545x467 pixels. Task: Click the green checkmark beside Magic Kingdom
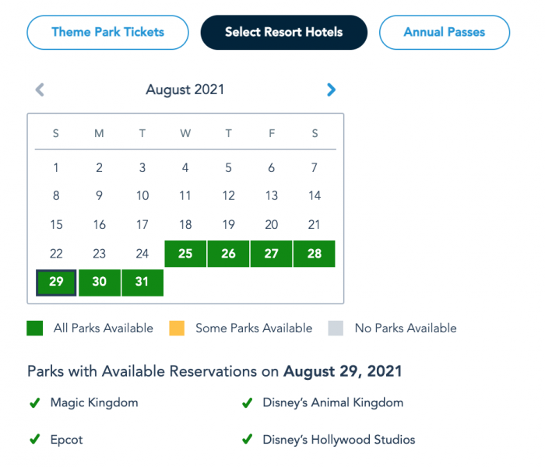click(x=34, y=403)
